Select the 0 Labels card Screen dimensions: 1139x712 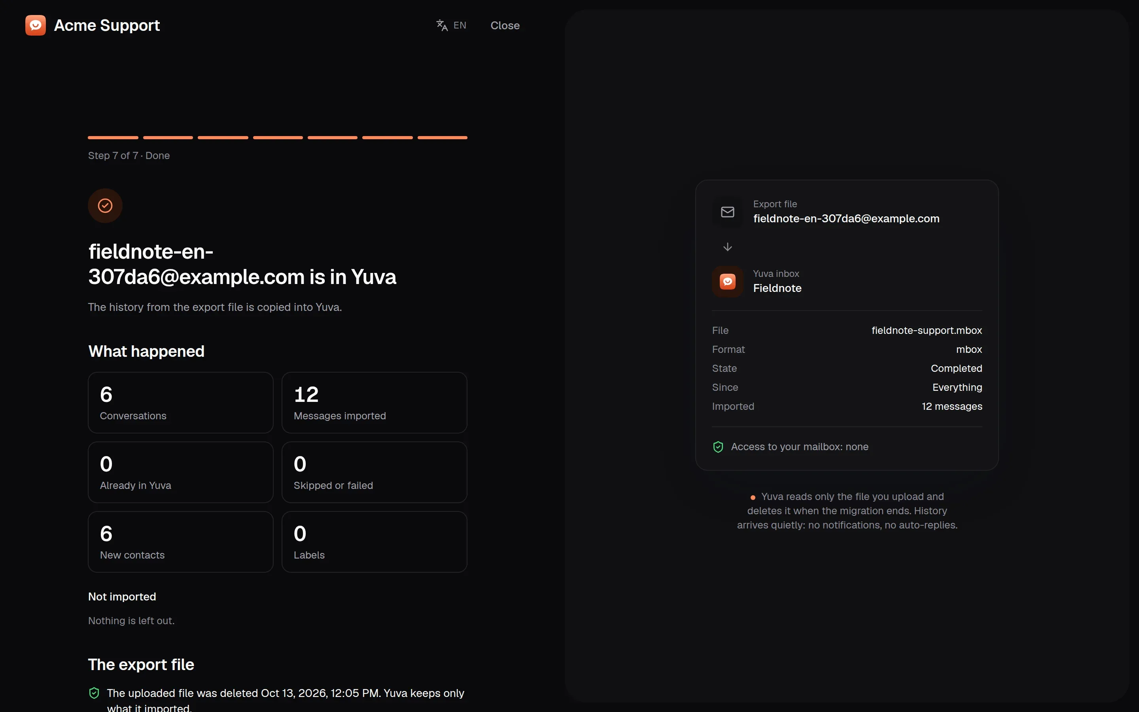click(x=375, y=542)
